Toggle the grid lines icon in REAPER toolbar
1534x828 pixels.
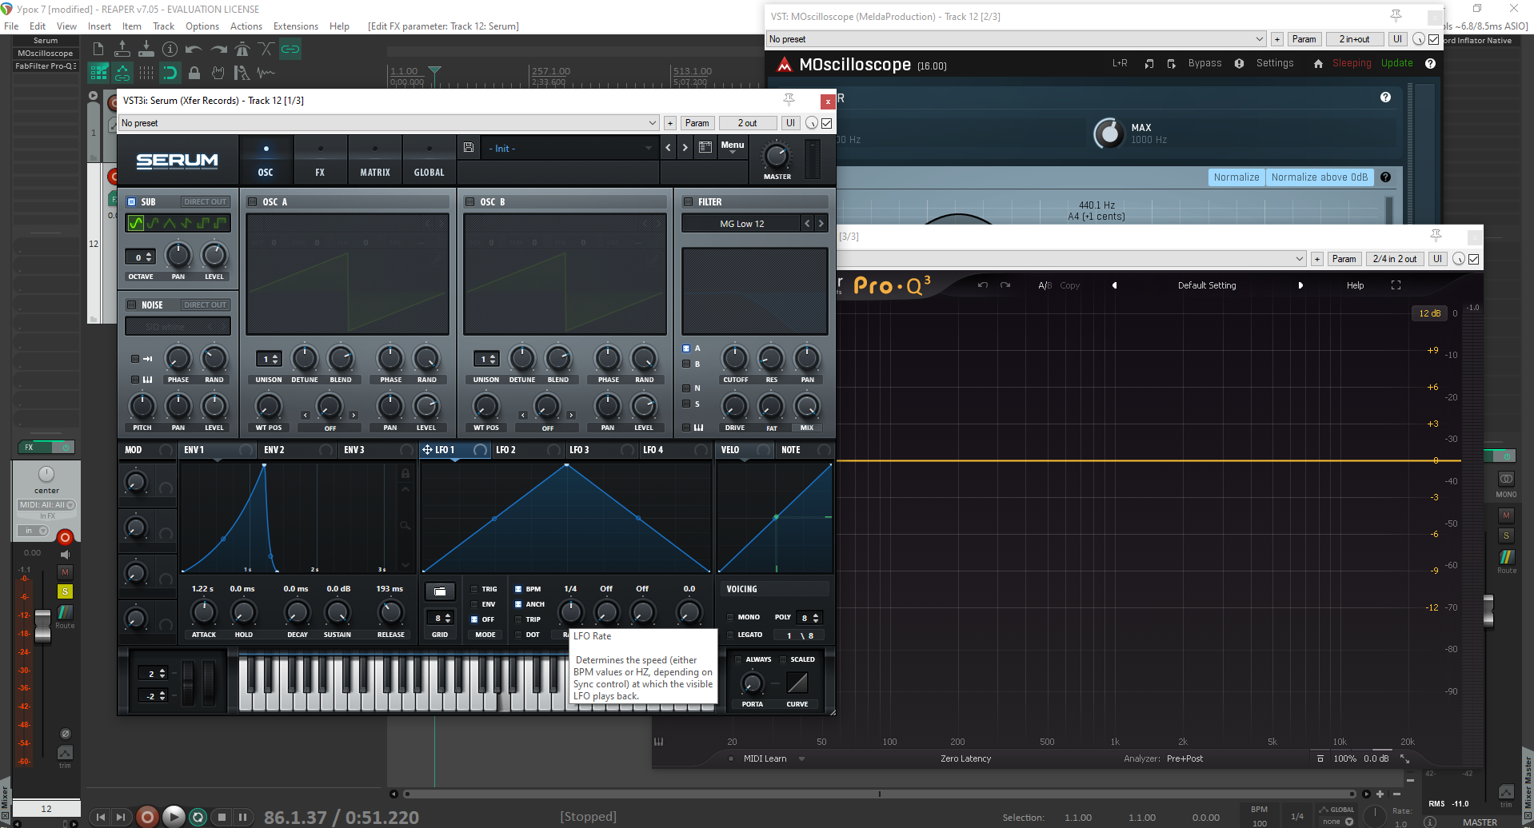[146, 74]
